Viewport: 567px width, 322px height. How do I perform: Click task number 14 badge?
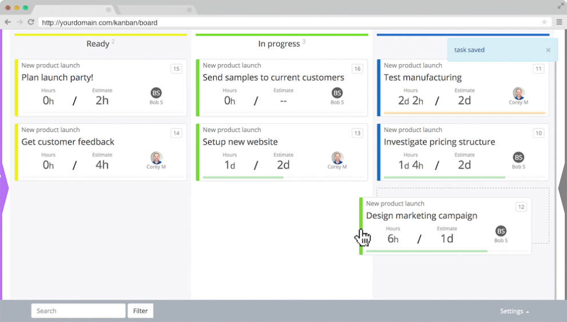click(x=176, y=133)
